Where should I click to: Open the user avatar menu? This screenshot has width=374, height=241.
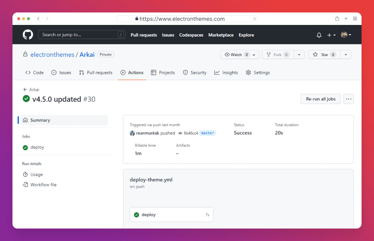point(346,35)
